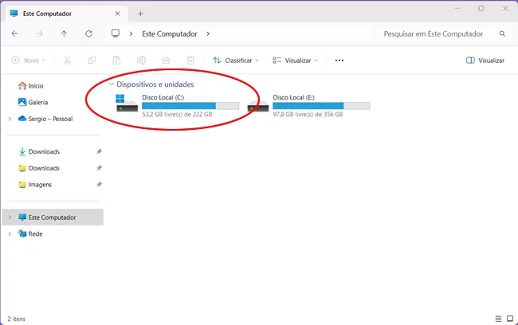Open the Classificar sort dropdown

pos(236,60)
